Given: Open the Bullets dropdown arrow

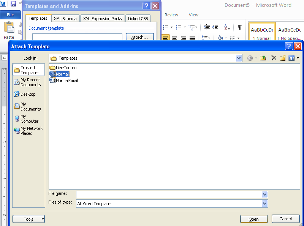Looking at the screenshot, I should [x=171, y=27].
